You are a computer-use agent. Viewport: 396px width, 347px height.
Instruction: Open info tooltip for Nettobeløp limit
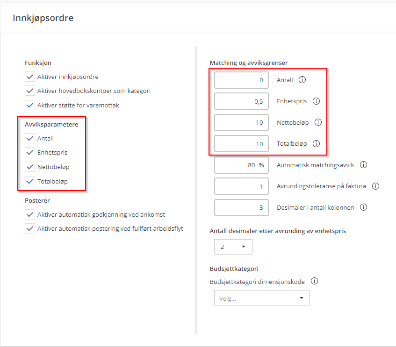click(318, 122)
